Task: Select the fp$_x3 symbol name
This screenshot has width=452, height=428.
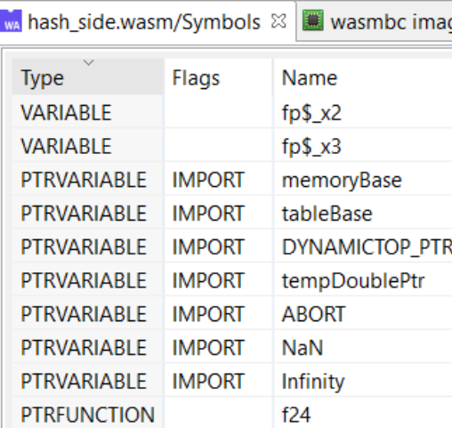Action: pos(311,147)
